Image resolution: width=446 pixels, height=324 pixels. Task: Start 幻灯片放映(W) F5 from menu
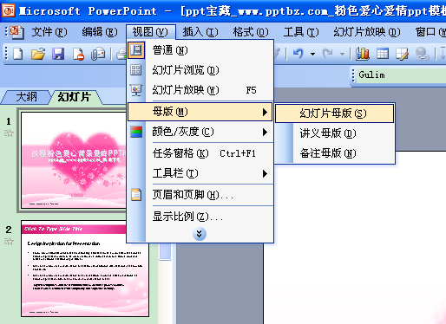click(x=200, y=90)
